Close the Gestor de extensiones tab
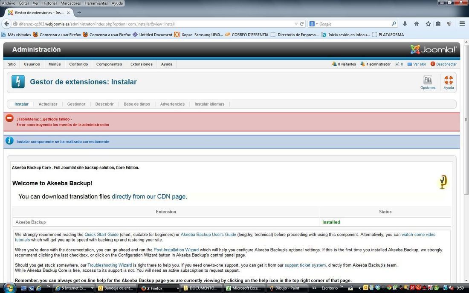Viewport: 469px width, 293px height. (68, 12)
